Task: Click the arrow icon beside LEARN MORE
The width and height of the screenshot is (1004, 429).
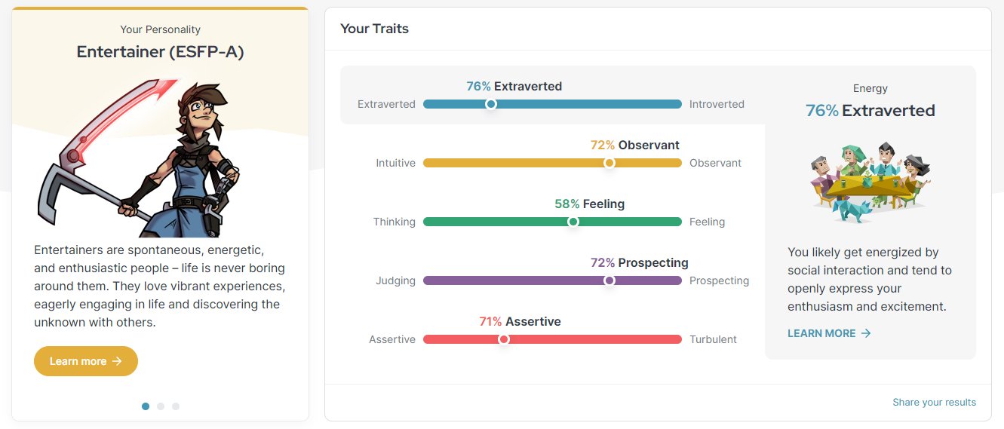Action: pyautogui.click(x=866, y=333)
